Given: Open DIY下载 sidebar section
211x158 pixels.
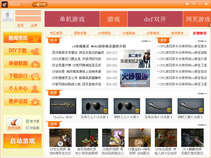Looking at the screenshot, I should click(22, 50).
